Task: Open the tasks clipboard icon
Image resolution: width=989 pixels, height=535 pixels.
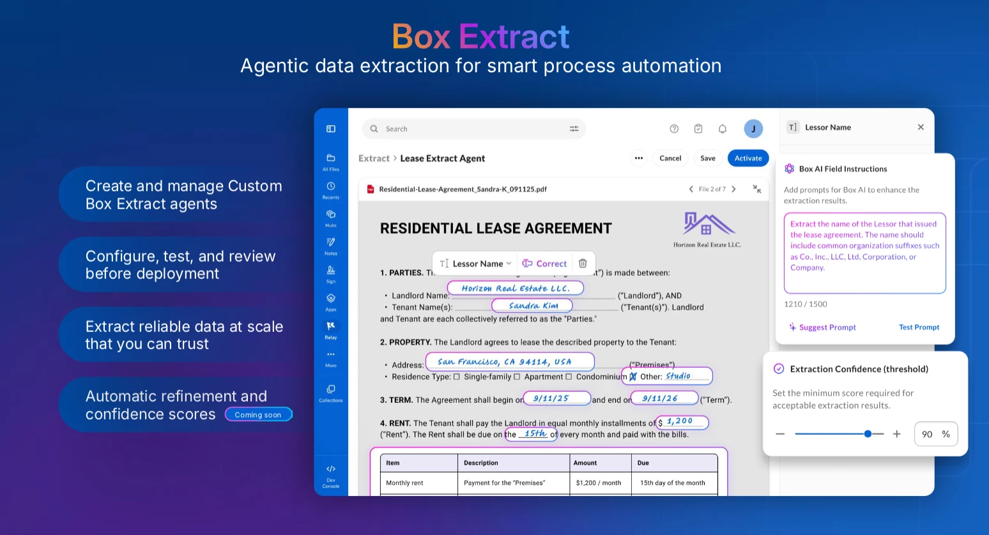Action: 698,129
